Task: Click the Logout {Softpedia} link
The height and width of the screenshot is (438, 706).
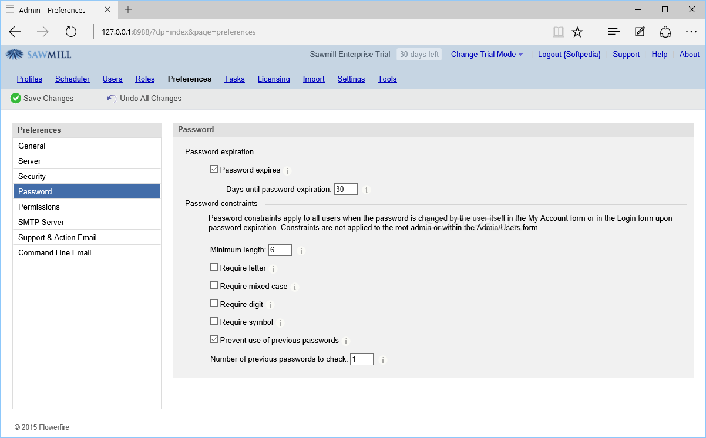Action: tap(569, 54)
